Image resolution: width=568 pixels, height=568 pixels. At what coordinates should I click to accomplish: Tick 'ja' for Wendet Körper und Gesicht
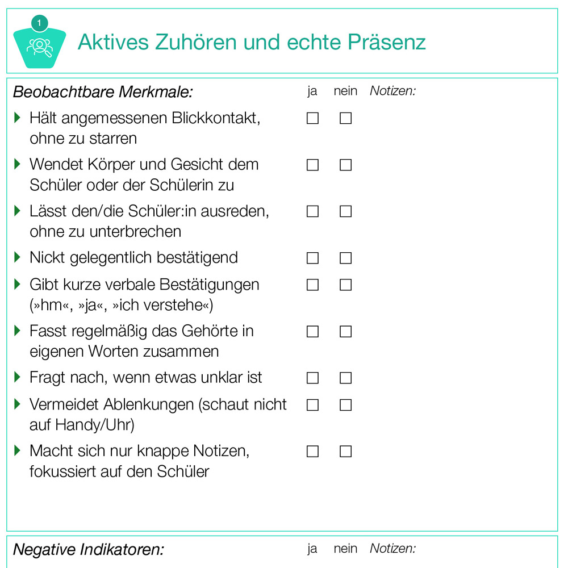coord(312,165)
